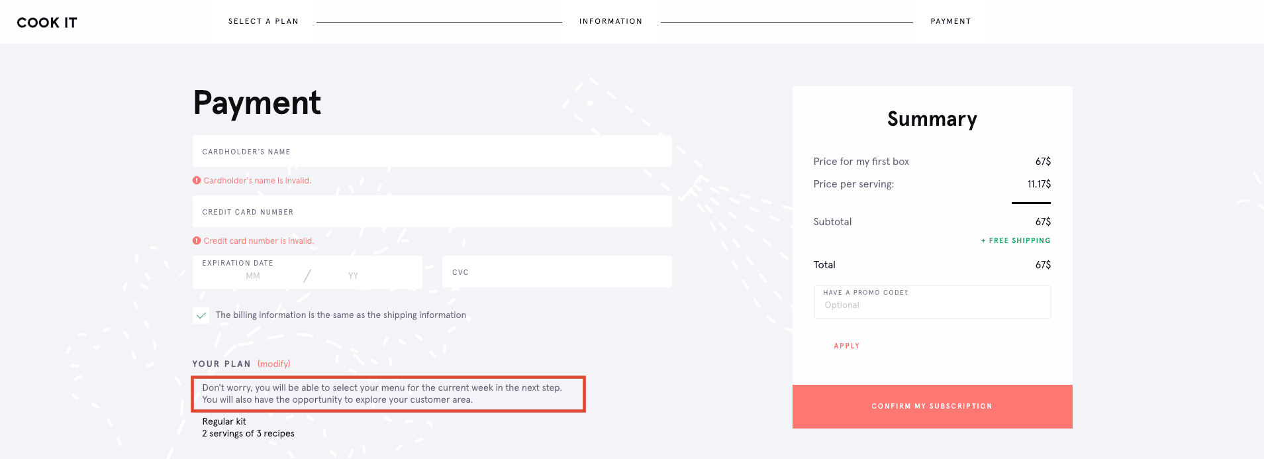Screen dimensions: 1264x459
Task: Confirm my subscription
Action: [932, 407]
